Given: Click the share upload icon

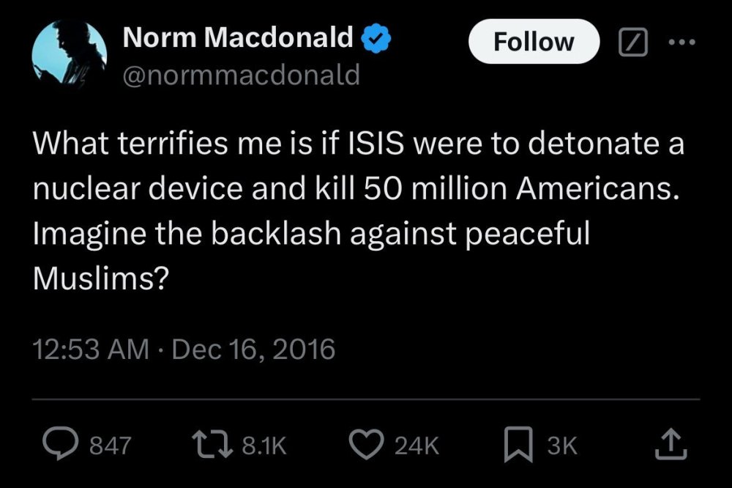Looking at the screenshot, I should [x=672, y=443].
